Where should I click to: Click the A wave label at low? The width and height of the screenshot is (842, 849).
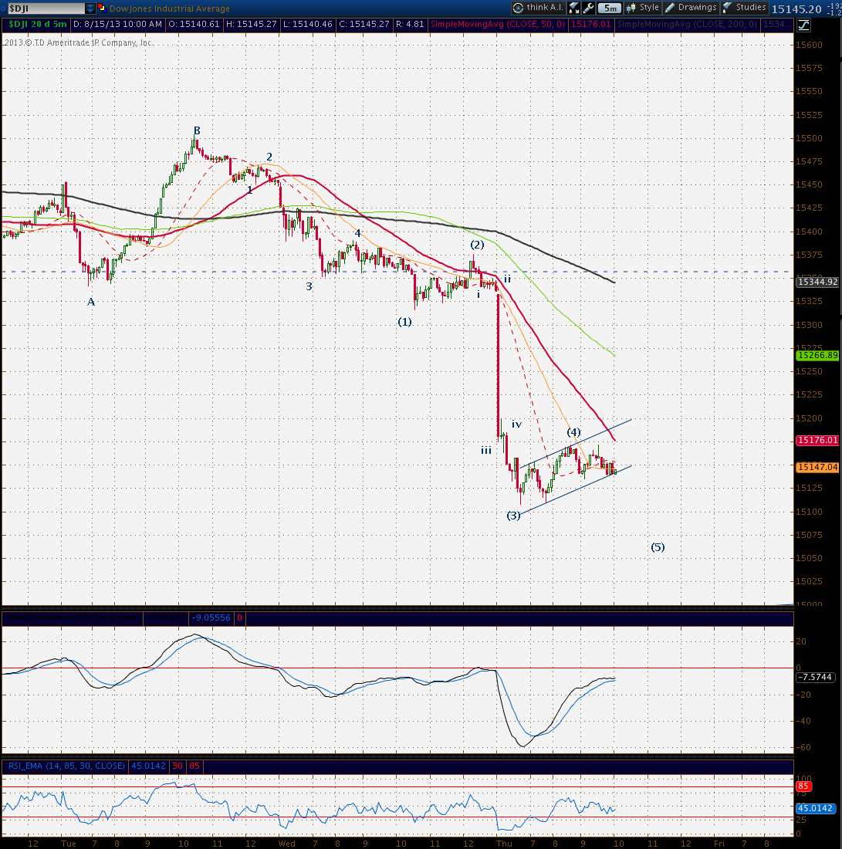91,302
